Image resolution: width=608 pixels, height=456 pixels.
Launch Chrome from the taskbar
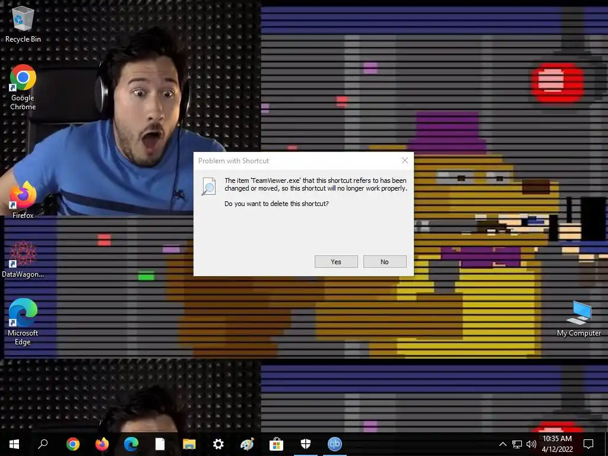pos(73,444)
